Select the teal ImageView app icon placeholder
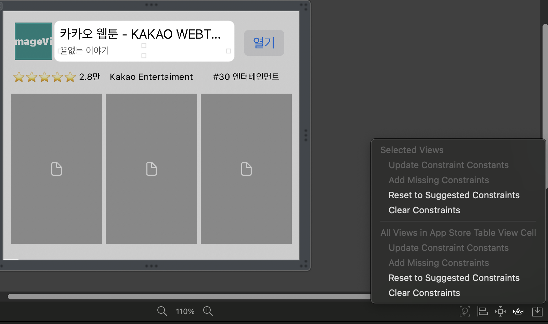The height and width of the screenshot is (324, 548). 34,41
